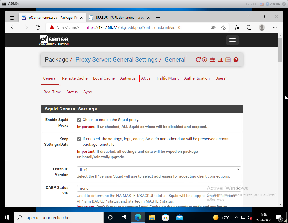Click the restart service icon
The height and width of the screenshot is (223, 288).
pos(198,60)
